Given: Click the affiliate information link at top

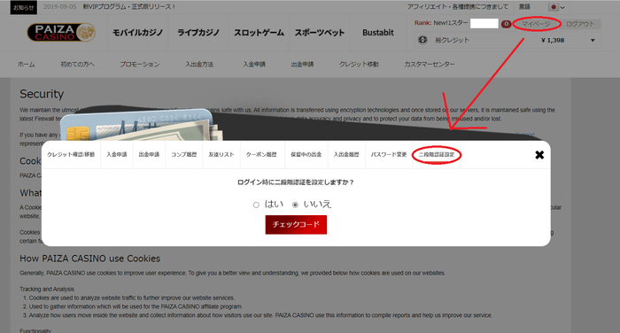Looking at the screenshot, I should point(458,7).
